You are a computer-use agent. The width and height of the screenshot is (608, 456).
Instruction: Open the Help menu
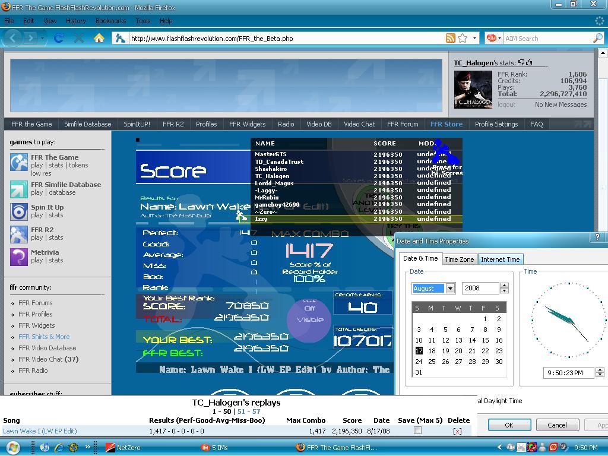coord(166,21)
